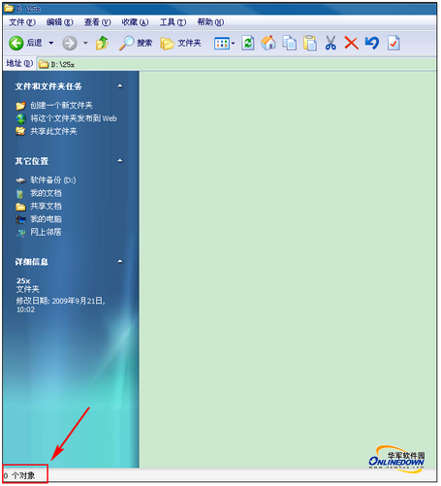Click the red Delete X icon
The width and height of the screenshot is (441, 486).
pyautogui.click(x=351, y=43)
